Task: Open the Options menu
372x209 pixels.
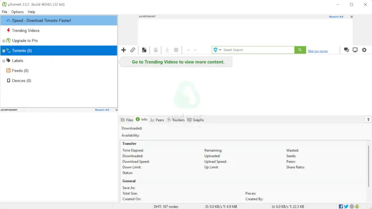Action: [17, 12]
